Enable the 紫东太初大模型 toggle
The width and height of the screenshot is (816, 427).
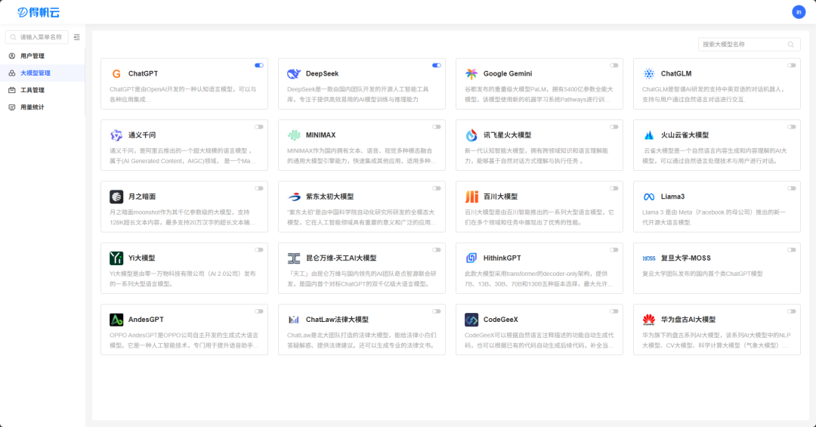click(x=437, y=188)
